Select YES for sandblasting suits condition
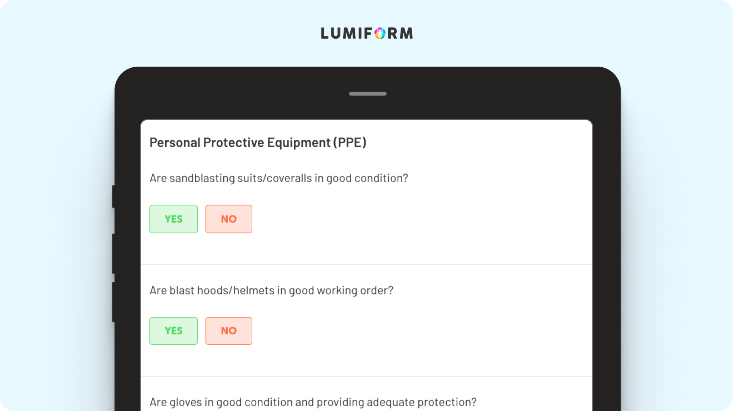The image size is (733, 411). coord(174,219)
